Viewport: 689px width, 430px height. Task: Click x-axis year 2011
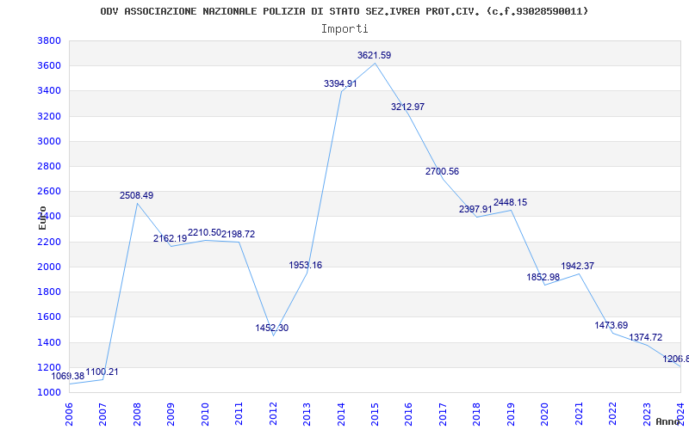coord(239,414)
